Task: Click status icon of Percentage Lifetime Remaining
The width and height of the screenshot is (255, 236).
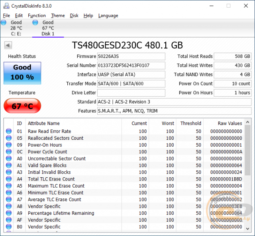Action: click(9, 213)
